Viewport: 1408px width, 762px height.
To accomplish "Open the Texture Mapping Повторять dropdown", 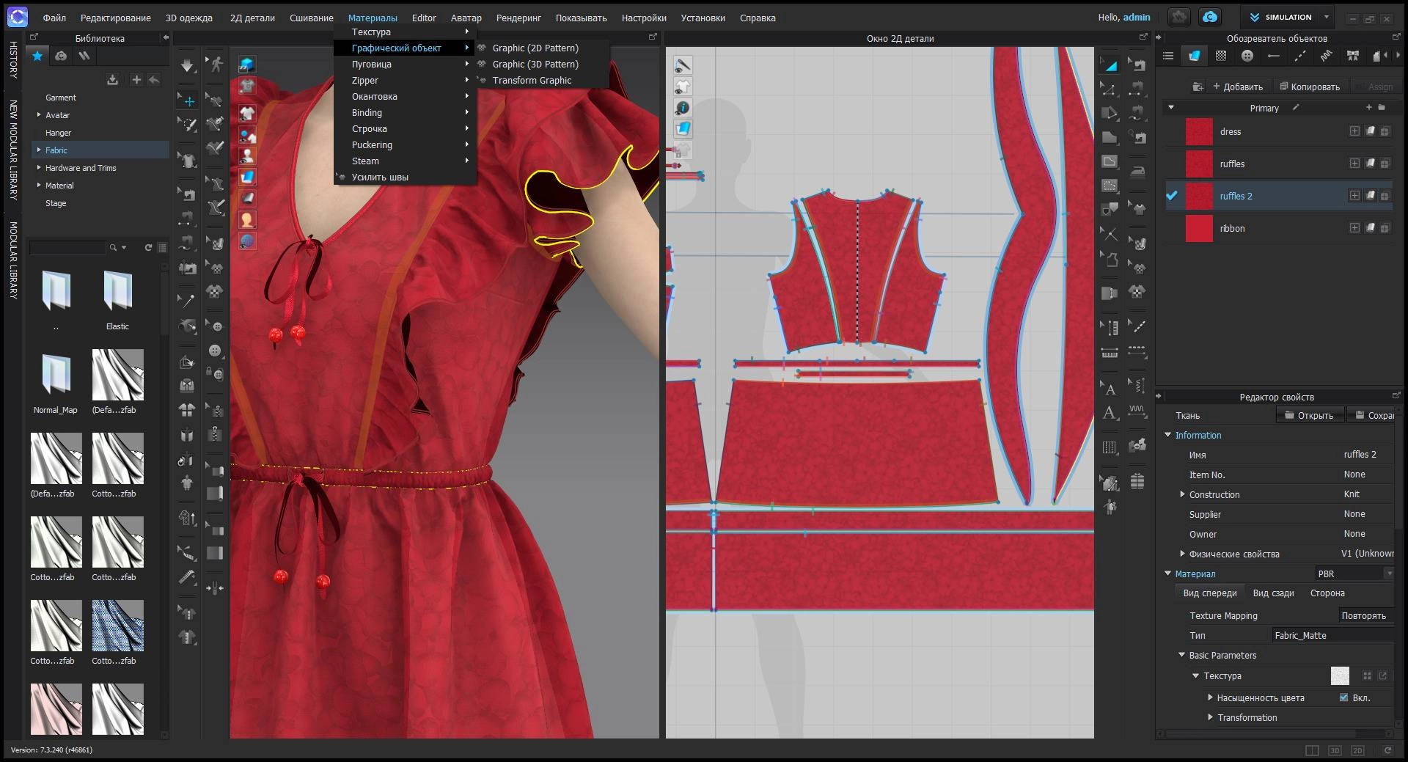I will [x=1365, y=615].
